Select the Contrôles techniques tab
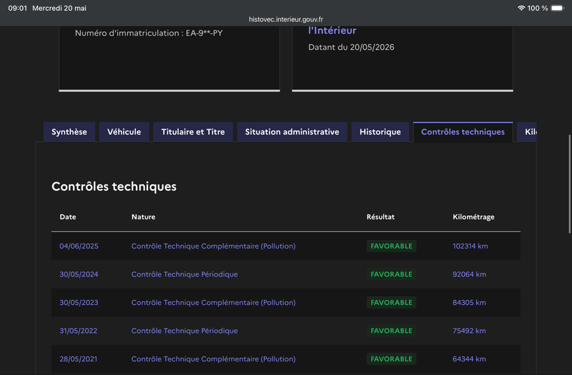The image size is (572, 375). pyautogui.click(x=463, y=132)
